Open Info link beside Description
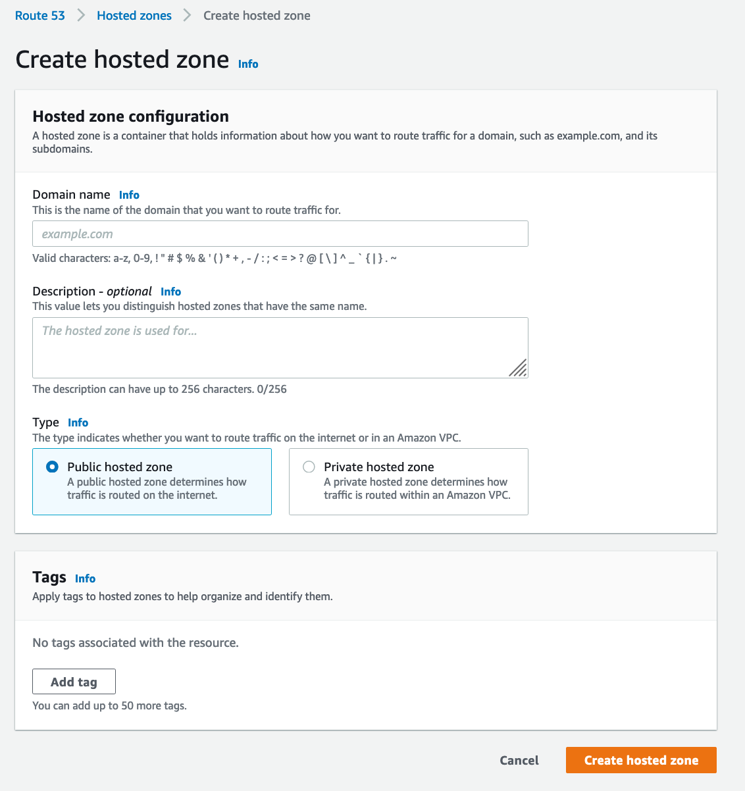The image size is (745, 791). tap(170, 292)
